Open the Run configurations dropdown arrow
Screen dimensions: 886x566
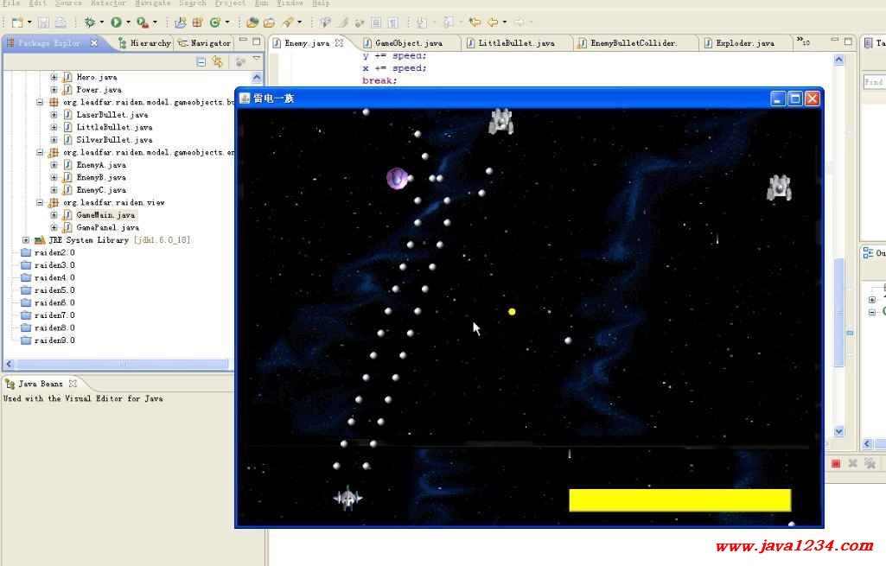pos(128,22)
